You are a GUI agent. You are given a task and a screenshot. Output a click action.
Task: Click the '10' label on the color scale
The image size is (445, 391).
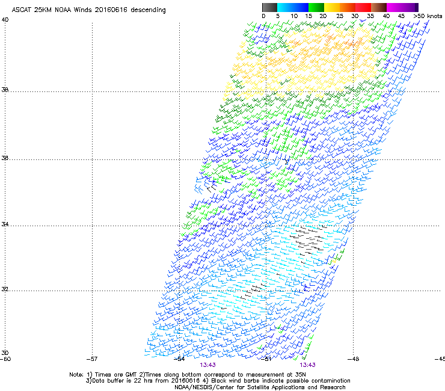[294, 16]
